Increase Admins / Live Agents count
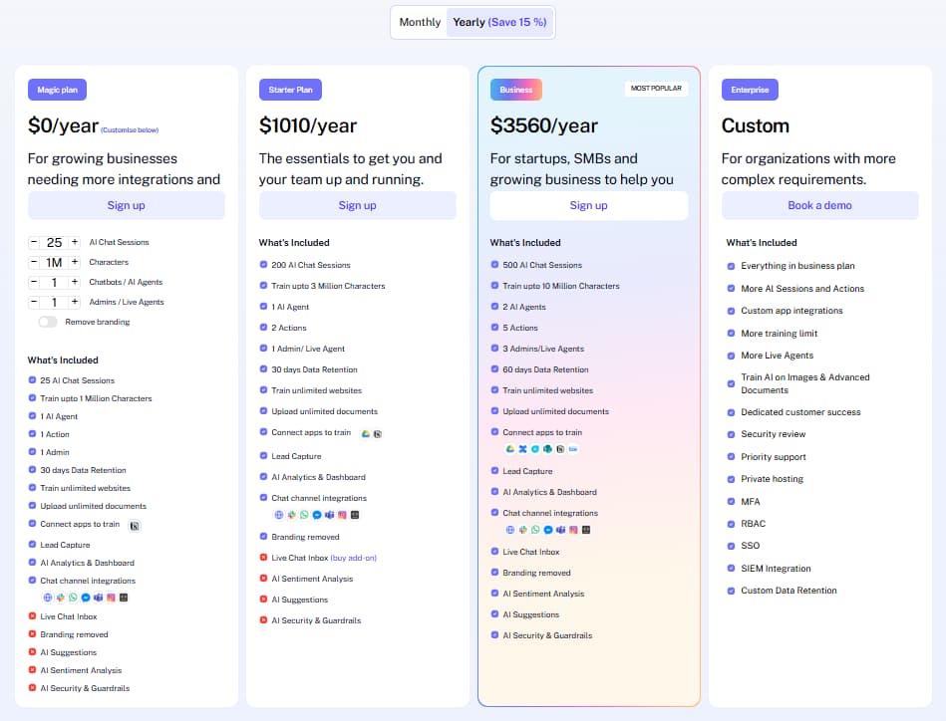Image resolution: width=946 pixels, height=721 pixels. coord(75,302)
